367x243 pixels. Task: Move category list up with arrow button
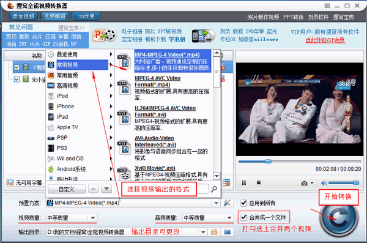click(x=94, y=189)
